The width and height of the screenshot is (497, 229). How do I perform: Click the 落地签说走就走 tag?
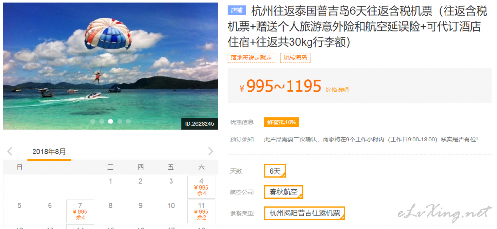pyautogui.click(x=252, y=58)
